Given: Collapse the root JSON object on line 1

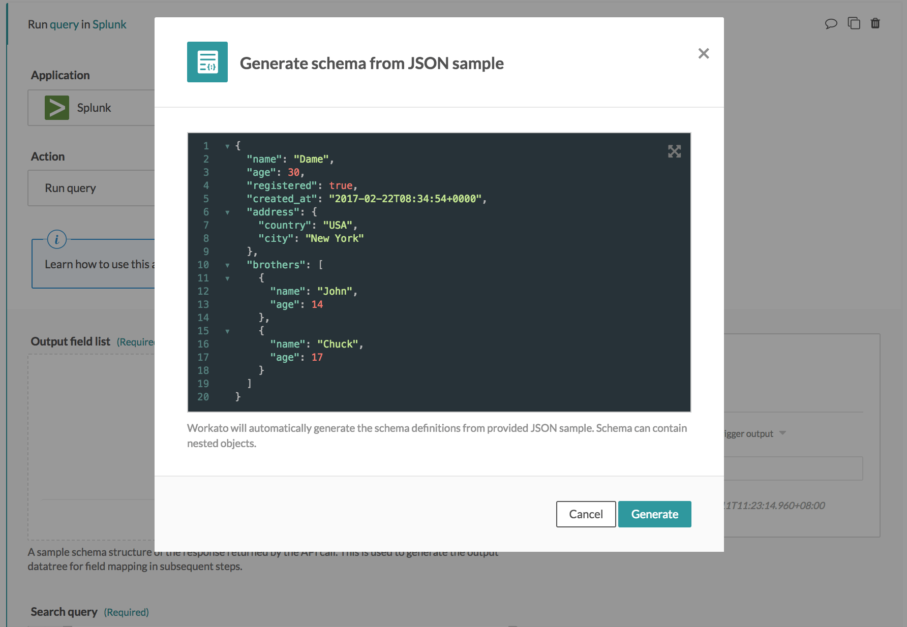Looking at the screenshot, I should pos(227,146).
